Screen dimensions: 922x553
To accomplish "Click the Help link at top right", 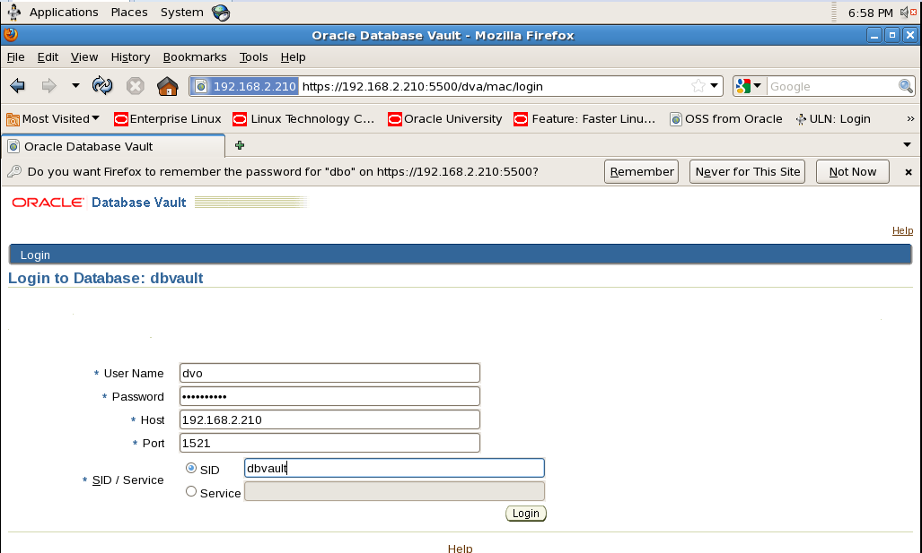I will [x=902, y=230].
